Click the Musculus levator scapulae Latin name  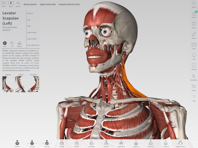tap(10, 29)
